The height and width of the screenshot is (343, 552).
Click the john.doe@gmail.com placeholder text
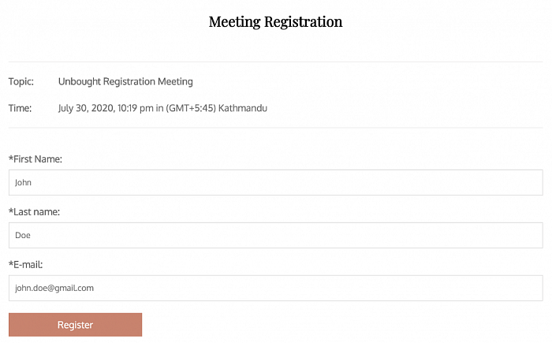coord(54,288)
